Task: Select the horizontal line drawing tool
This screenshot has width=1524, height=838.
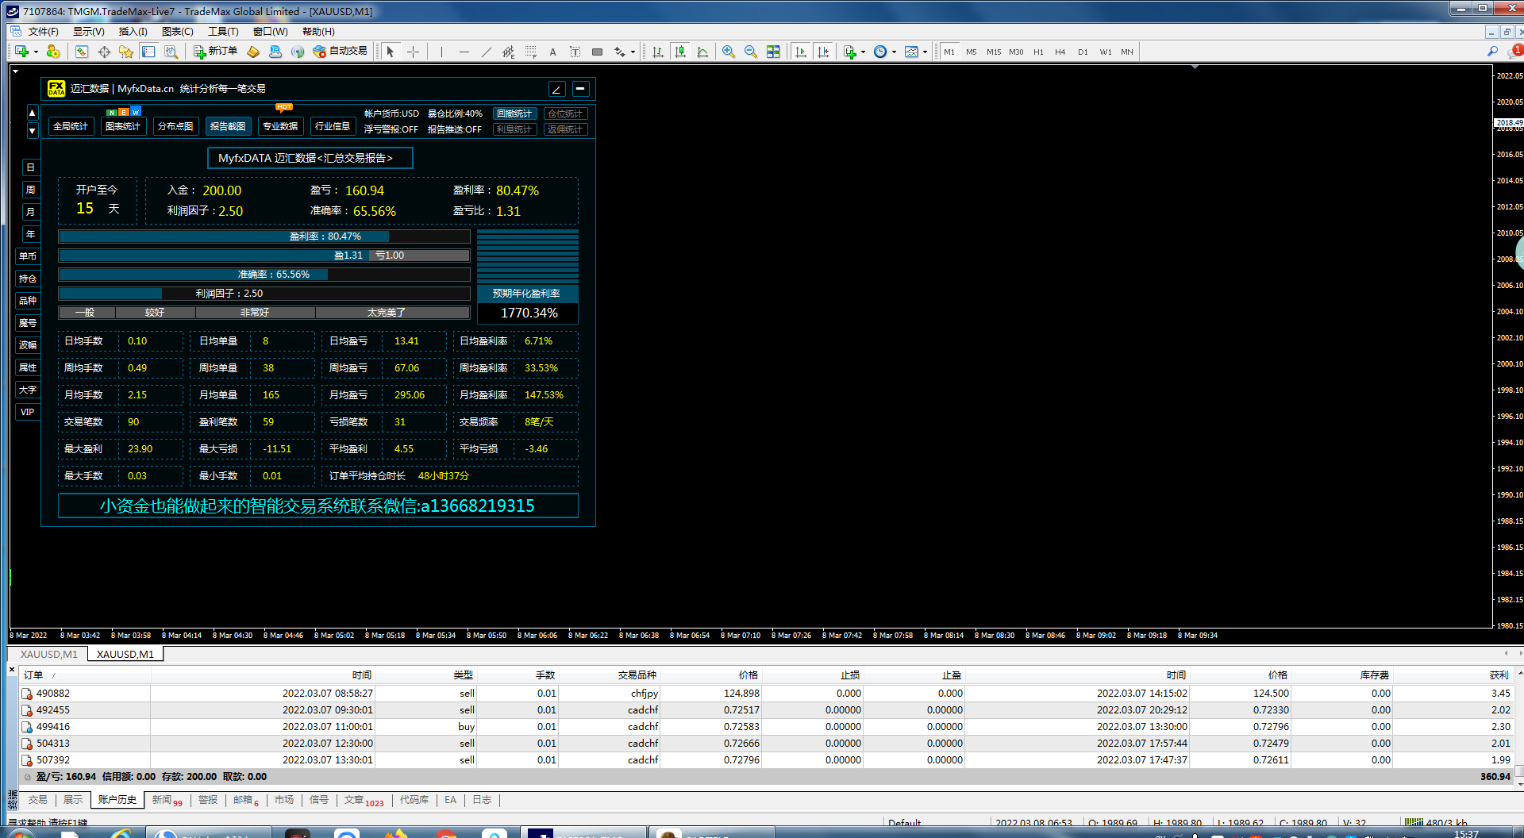Action: 464,52
